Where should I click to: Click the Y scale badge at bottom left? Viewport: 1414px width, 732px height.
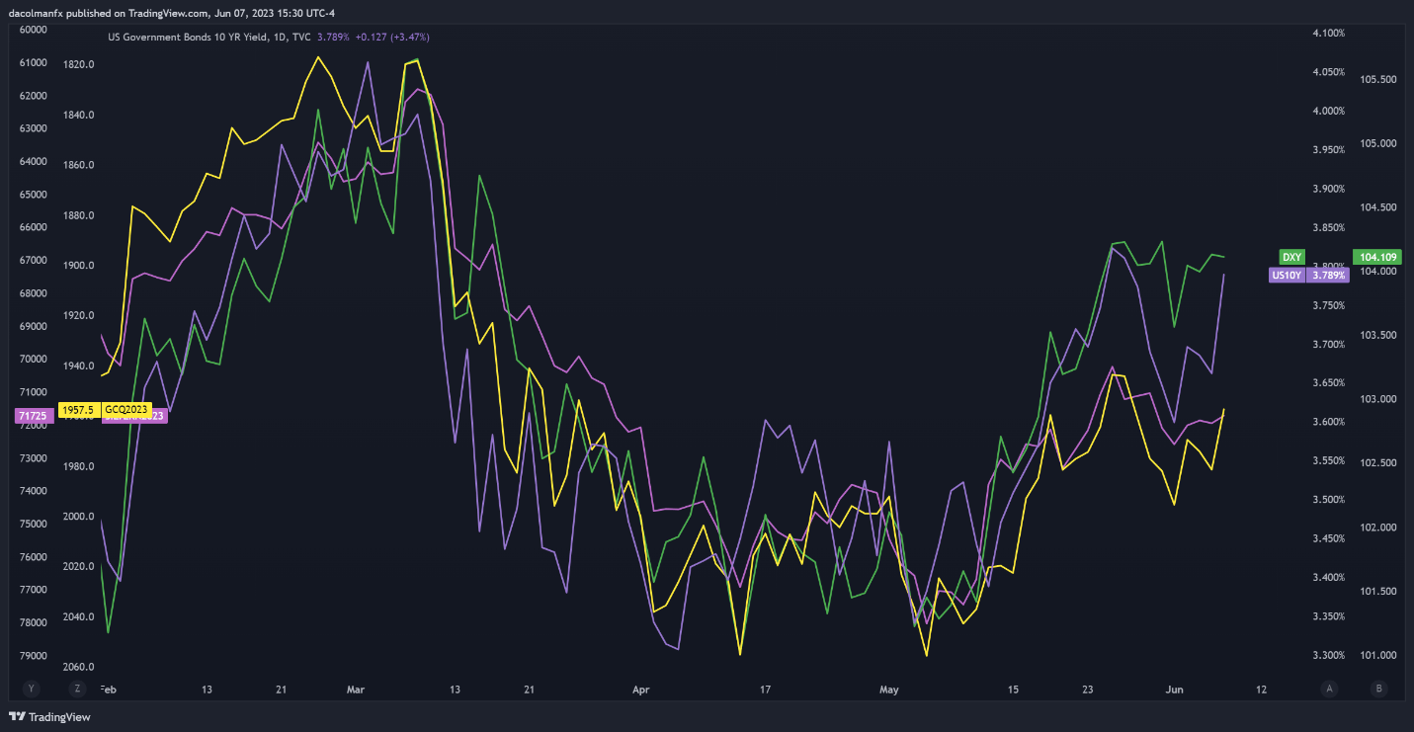click(32, 688)
